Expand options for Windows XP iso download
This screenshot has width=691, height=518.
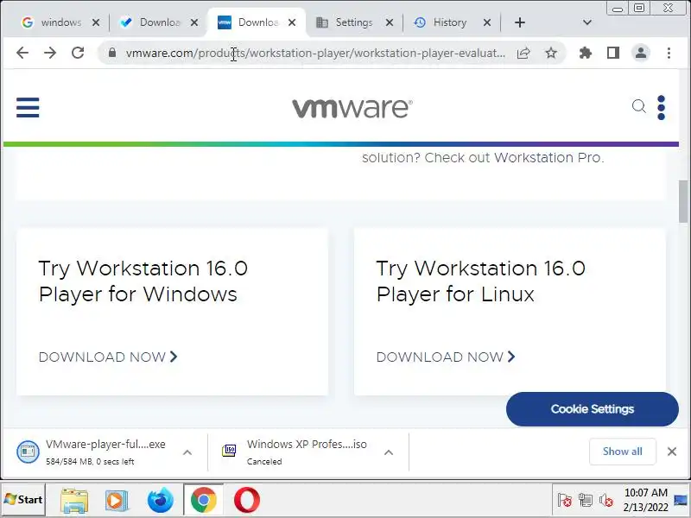(388, 452)
